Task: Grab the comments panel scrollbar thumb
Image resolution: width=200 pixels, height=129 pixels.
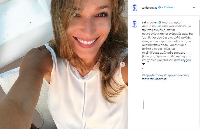Action: tap(199, 27)
